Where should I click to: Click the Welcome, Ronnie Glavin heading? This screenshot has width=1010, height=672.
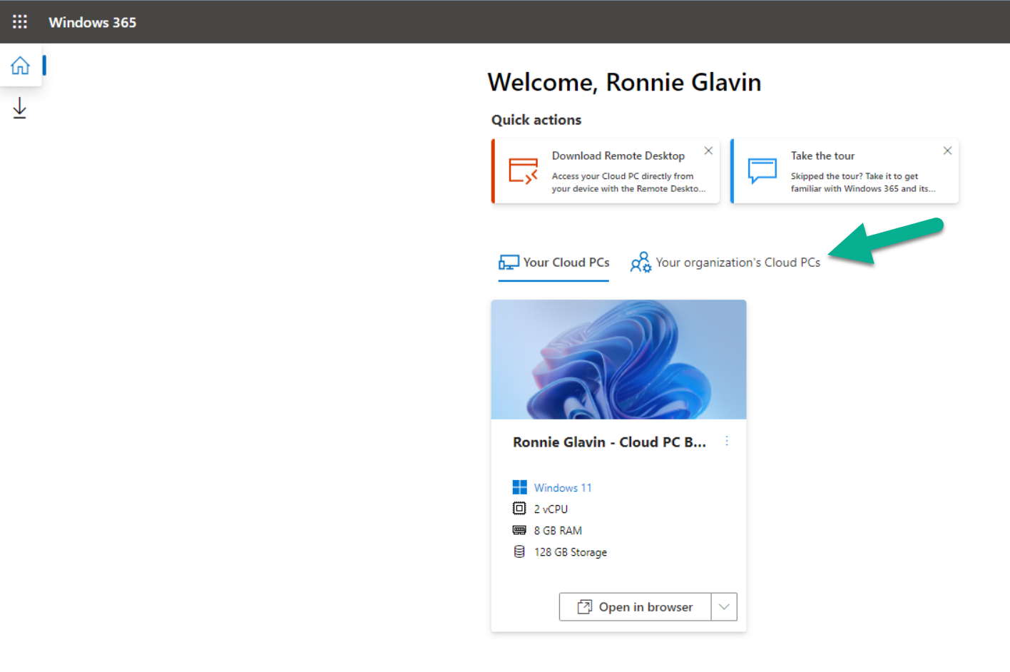coord(624,82)
